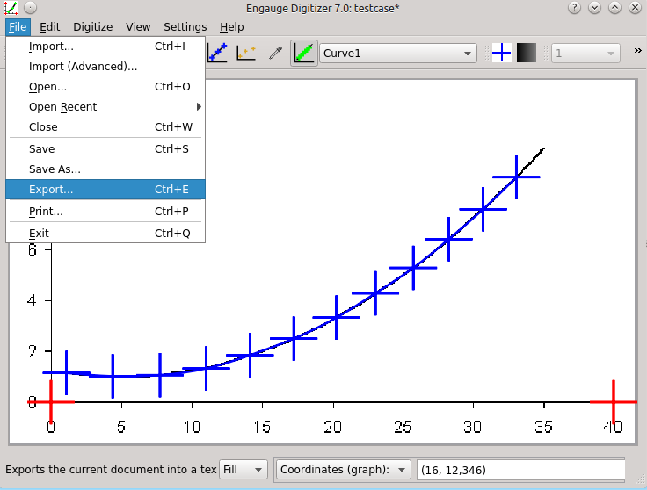
Task: Toggle the Segment Fill tool
Action: (304, 54)
